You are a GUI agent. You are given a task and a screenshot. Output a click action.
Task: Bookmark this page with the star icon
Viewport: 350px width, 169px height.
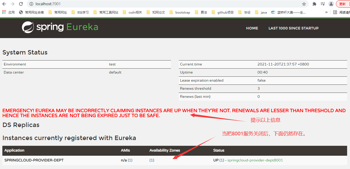(x=304, y=4)
